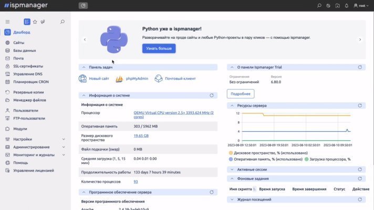
Task: Open Почтовый клиент shortcut
Action: tap(175, 79)
